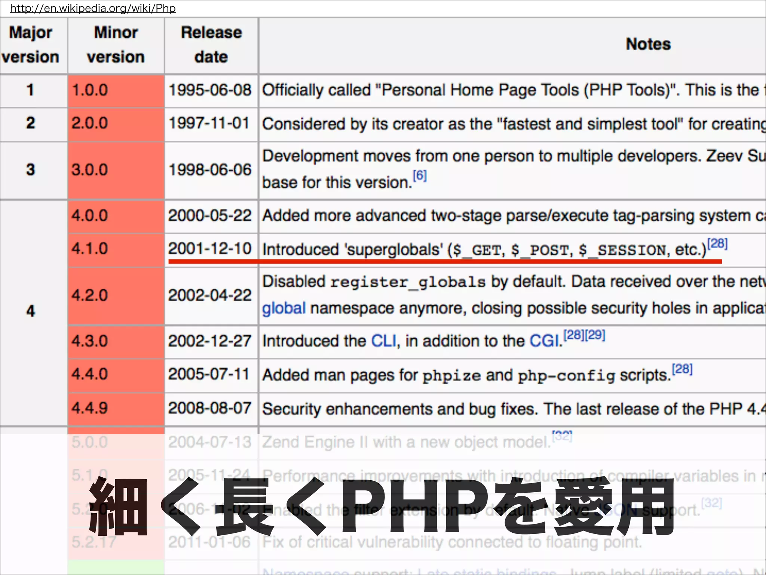Click citation [28] after php-config scripts
Image resolution: width=766 pixels, height=575 pixels.
point(682,369)
